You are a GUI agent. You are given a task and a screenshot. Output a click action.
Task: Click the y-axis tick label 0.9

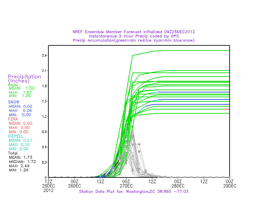click(x=44, y=132)
